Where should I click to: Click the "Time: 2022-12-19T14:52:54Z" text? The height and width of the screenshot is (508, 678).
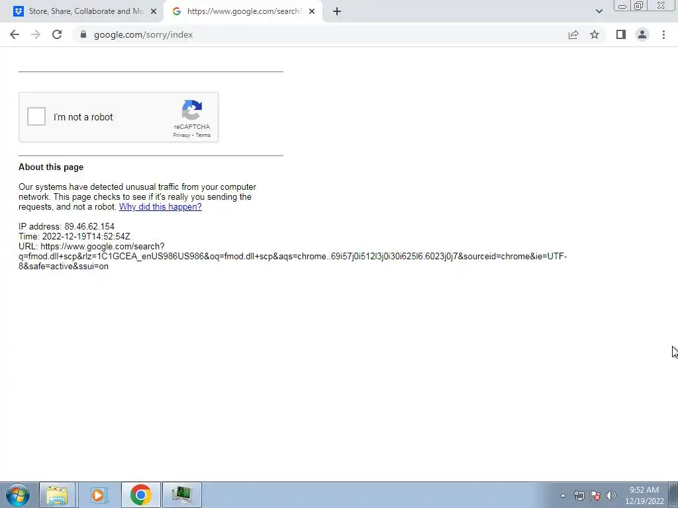coord(74,236)
